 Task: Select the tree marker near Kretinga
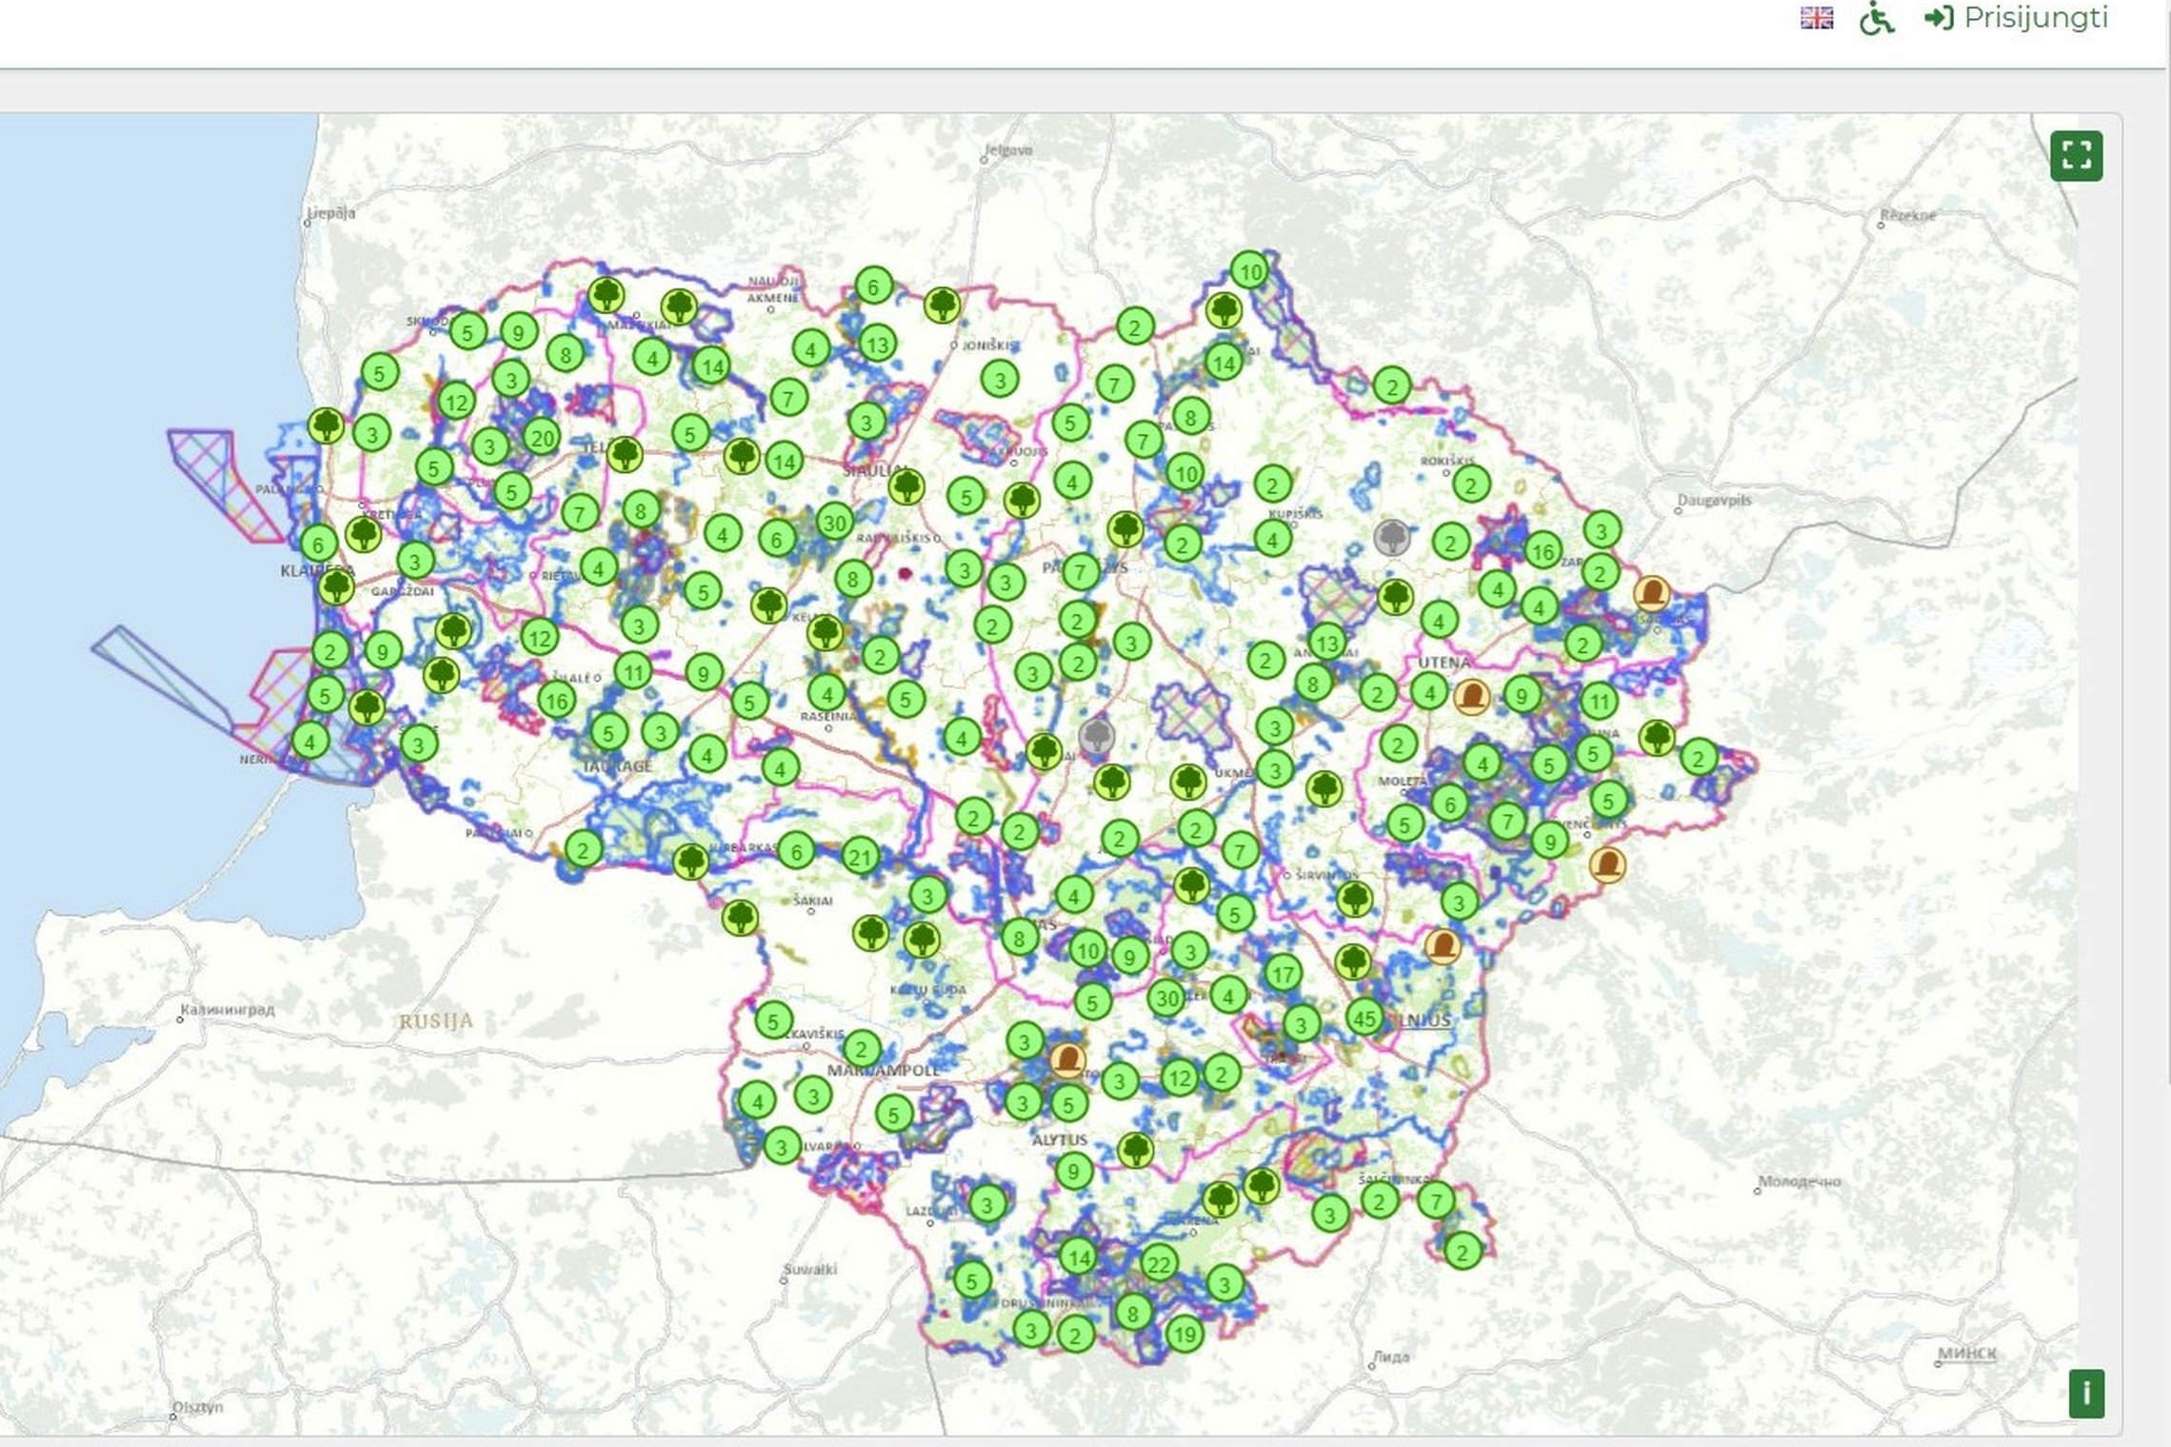(363, 534)
